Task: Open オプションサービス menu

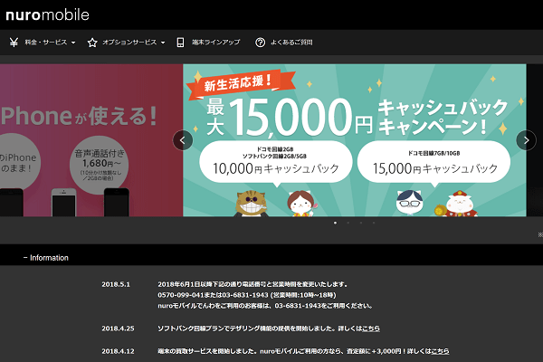Action: click(x=129, y=43)
